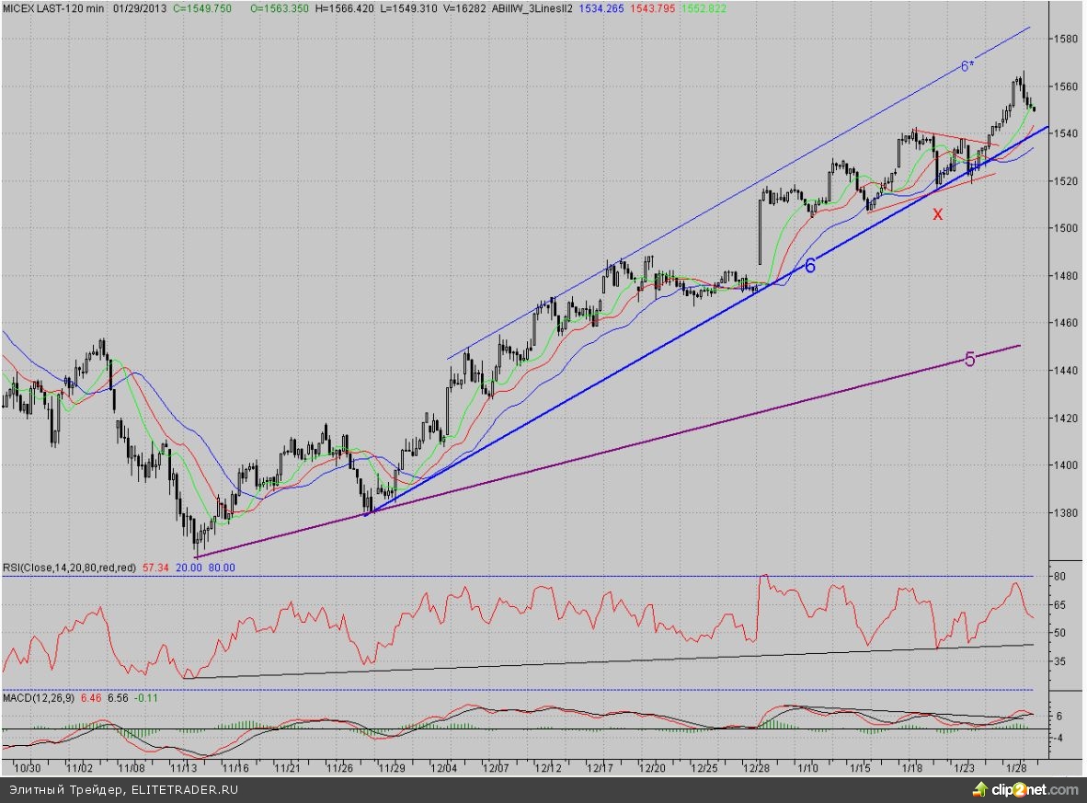
Task: Click the 12/28 date on time axis
Action: tap(756, 767)
